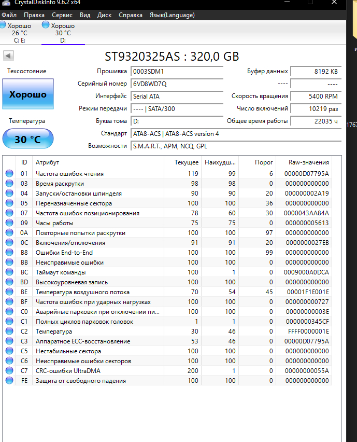Screen dimensions: 357x442
Task: Open the Правка menu
Action: (34, 15)
